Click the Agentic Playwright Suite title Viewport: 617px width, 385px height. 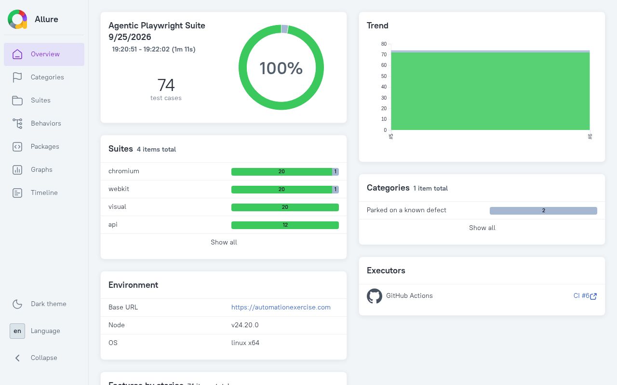point(157,26)
